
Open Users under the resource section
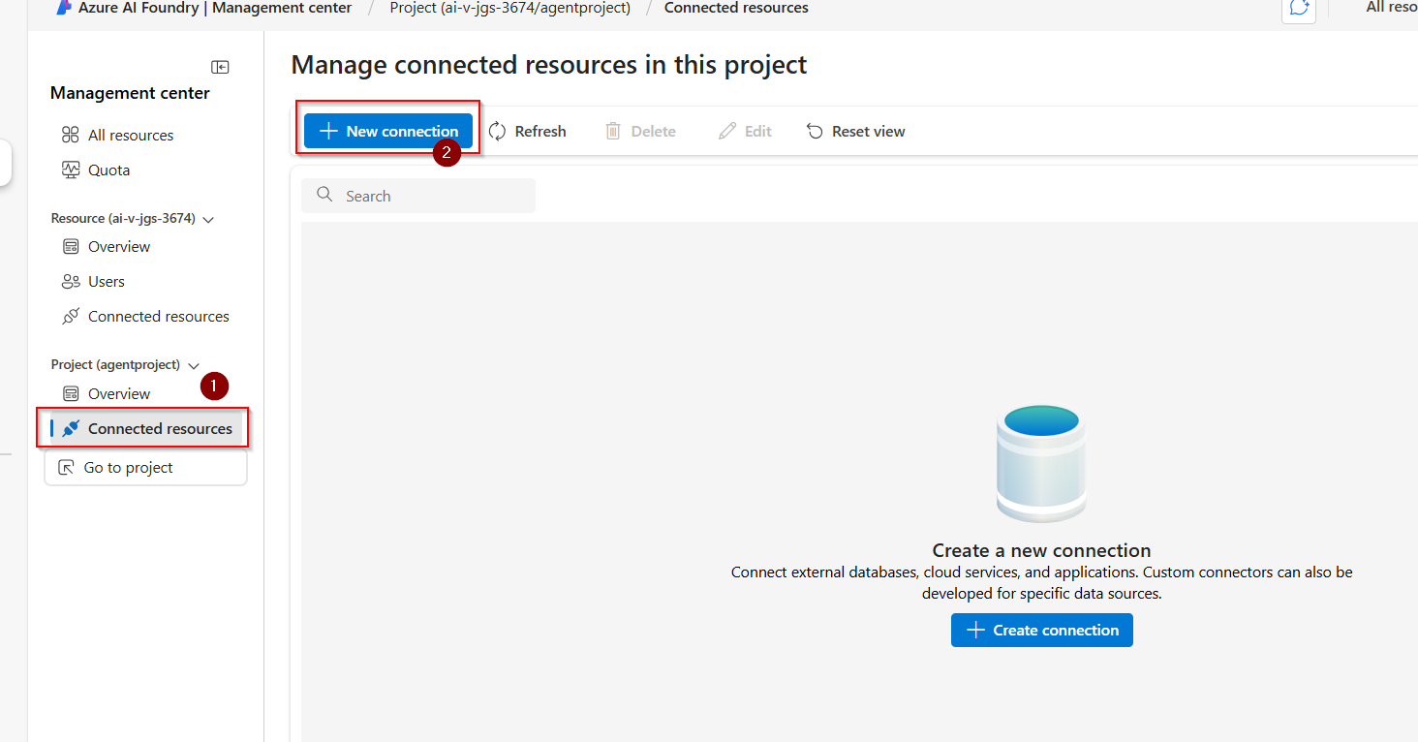tap(105, 281)
